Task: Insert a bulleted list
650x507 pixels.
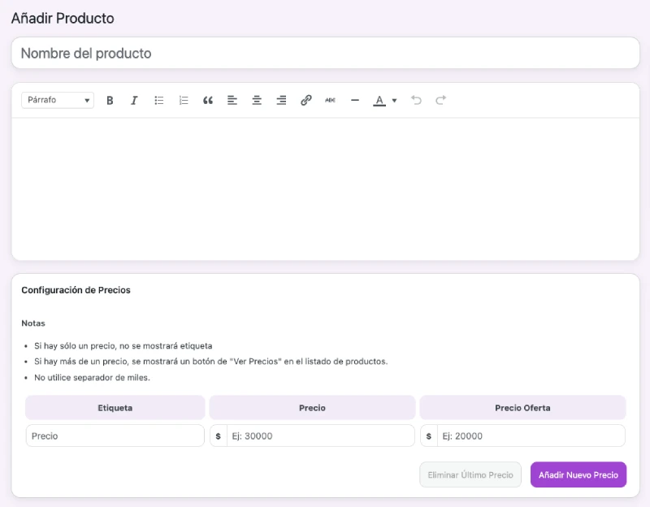Action: [158, 100]
